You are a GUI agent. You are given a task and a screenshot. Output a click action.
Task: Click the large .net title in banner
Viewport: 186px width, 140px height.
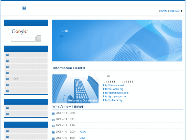(66, 31)
